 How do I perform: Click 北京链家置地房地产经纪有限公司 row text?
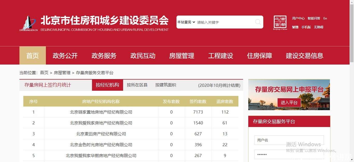(x=101, y=112)
